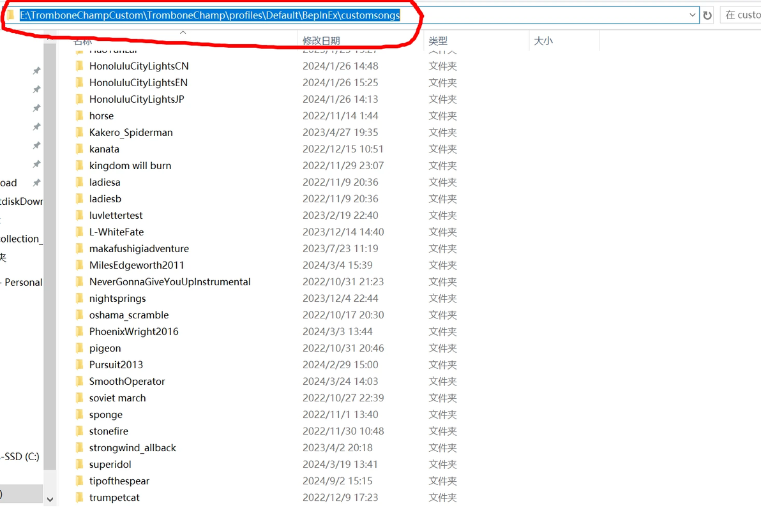Viewport: 761px width, 515px height.
Task: Click the tipofthespear folder name
Action: click(x=119, y=481)
